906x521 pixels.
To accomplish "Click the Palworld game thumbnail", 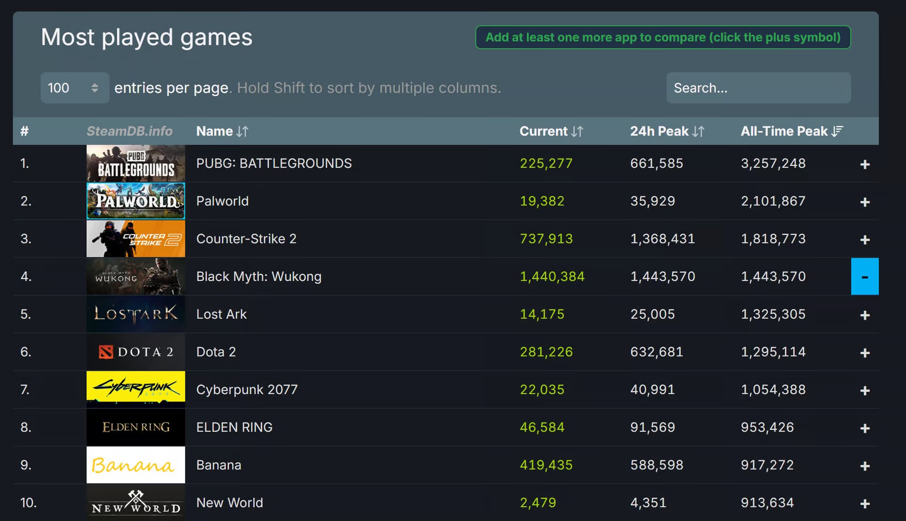I will [136, 201].
